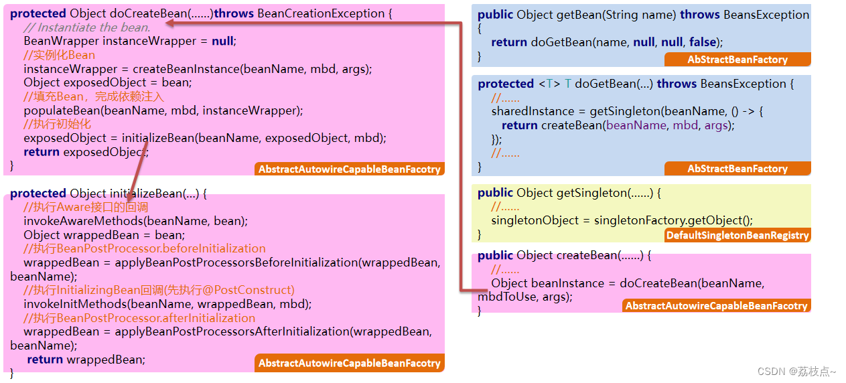
Task: Click the 'return exposedObject;' line
Action: (x=86, y=152)
